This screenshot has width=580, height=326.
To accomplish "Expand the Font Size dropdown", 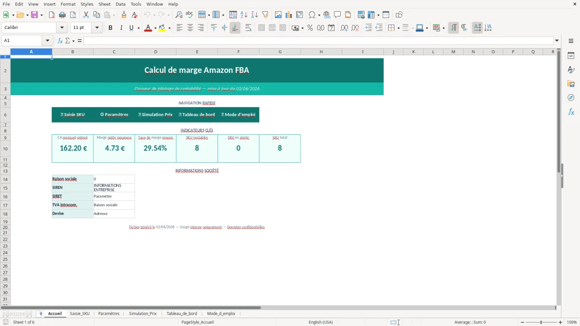I will point(97,28).
